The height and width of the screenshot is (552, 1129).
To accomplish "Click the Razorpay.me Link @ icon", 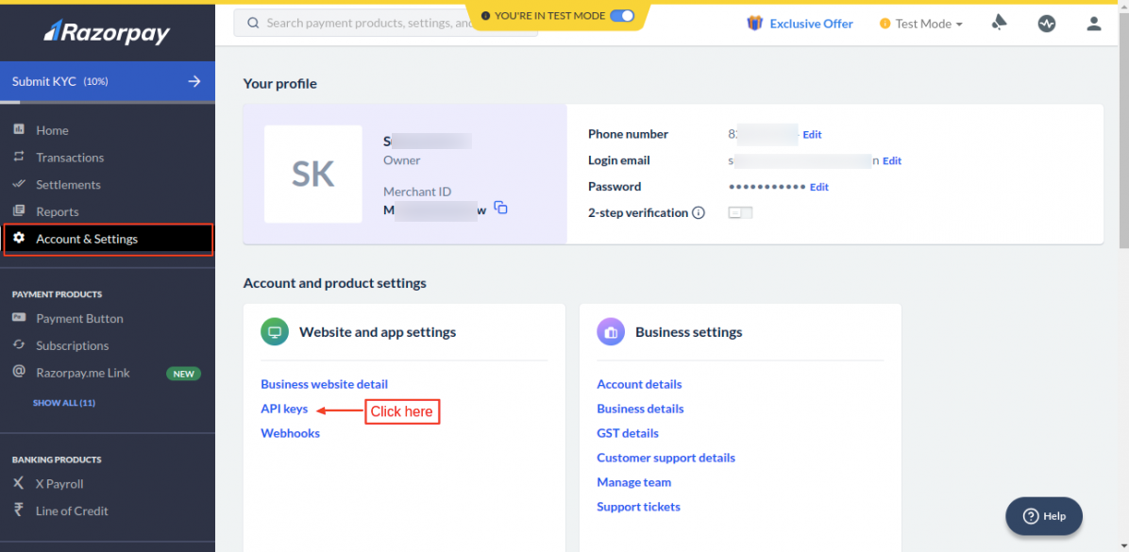I will 20,373.
